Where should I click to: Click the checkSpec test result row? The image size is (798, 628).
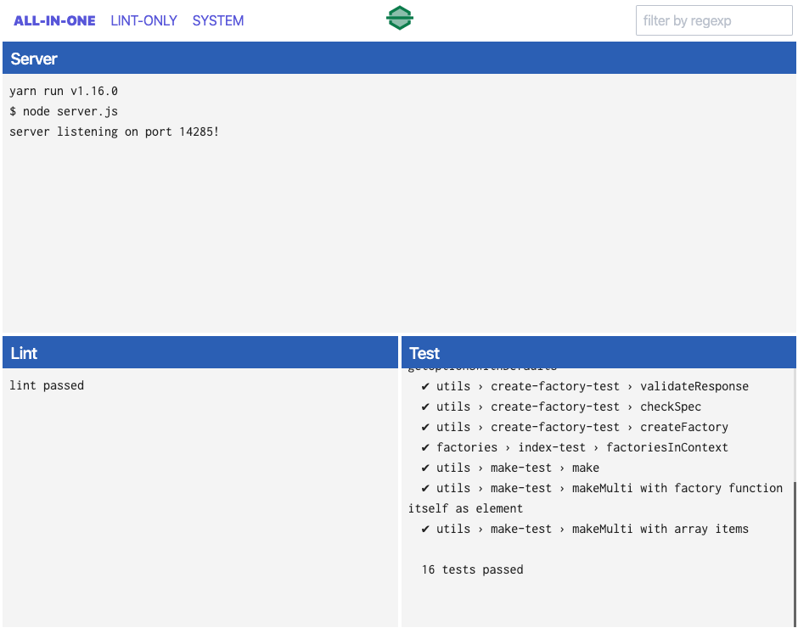coord(561,407)
